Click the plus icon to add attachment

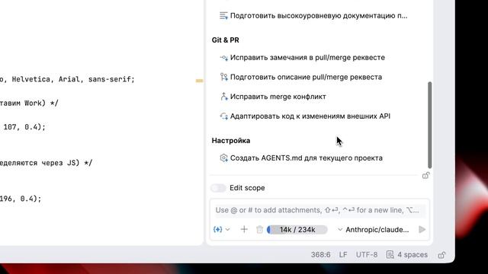(244, 230)
